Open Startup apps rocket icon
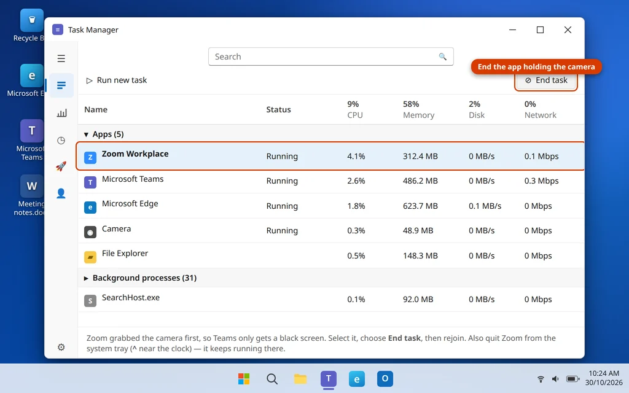Viewport: 629px width, 393px height. pyautogui.click(x=61, y=166)
